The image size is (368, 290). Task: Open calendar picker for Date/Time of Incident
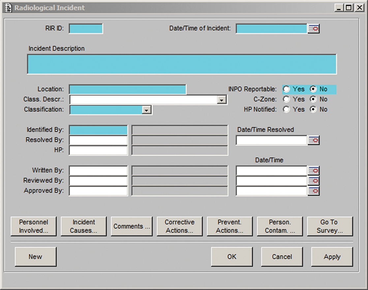click(314, 29)
